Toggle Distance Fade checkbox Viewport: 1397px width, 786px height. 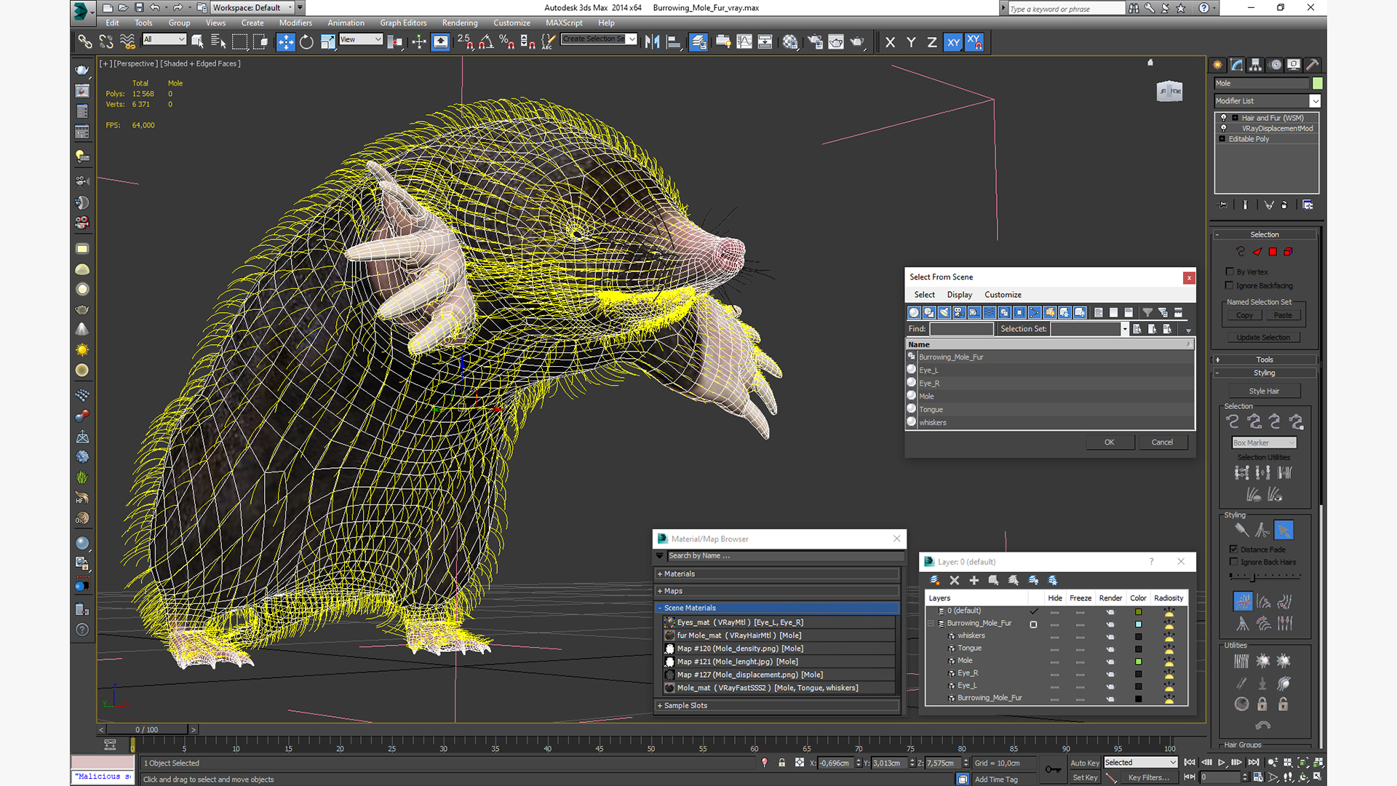coord(1234,549)
